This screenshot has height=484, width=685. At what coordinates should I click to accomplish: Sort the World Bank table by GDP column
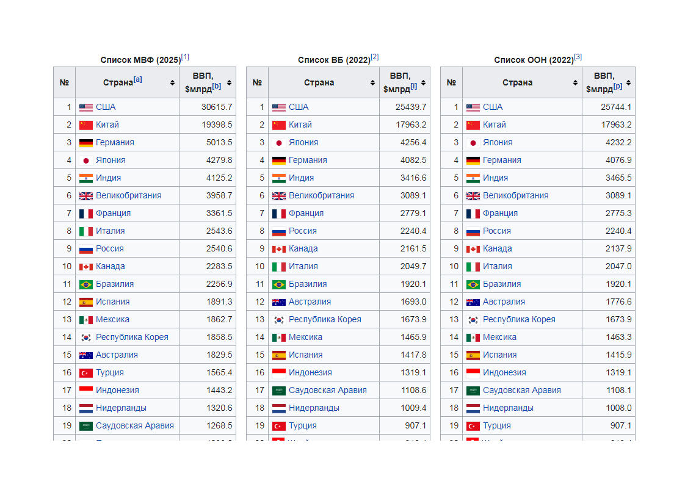point(423,83)
